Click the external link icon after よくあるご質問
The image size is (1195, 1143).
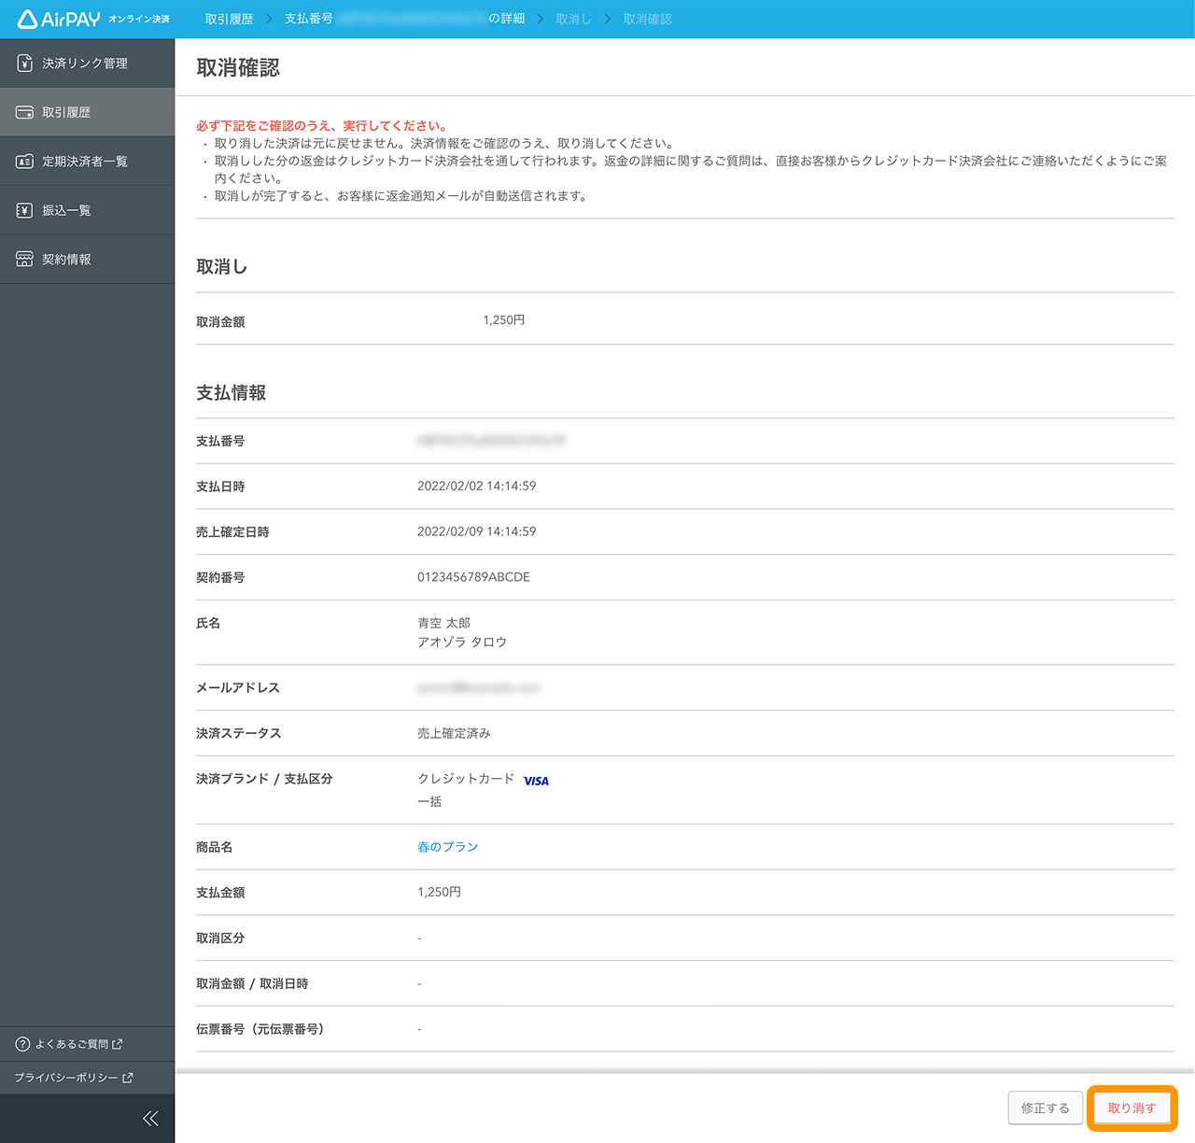[117, 1043]
